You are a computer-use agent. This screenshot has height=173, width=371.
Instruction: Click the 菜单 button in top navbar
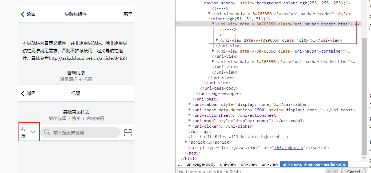(128, 14)
